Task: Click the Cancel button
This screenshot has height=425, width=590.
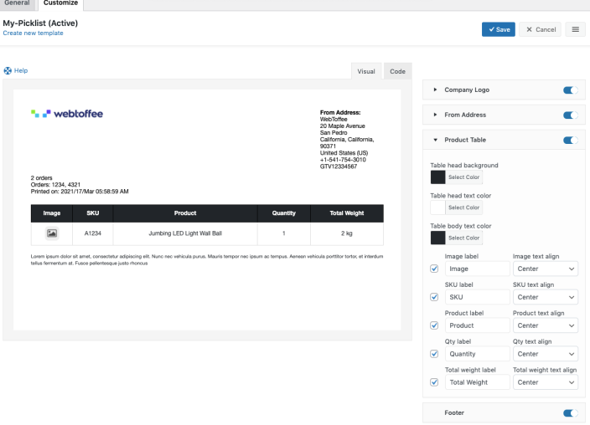Action: click(541, 29)
